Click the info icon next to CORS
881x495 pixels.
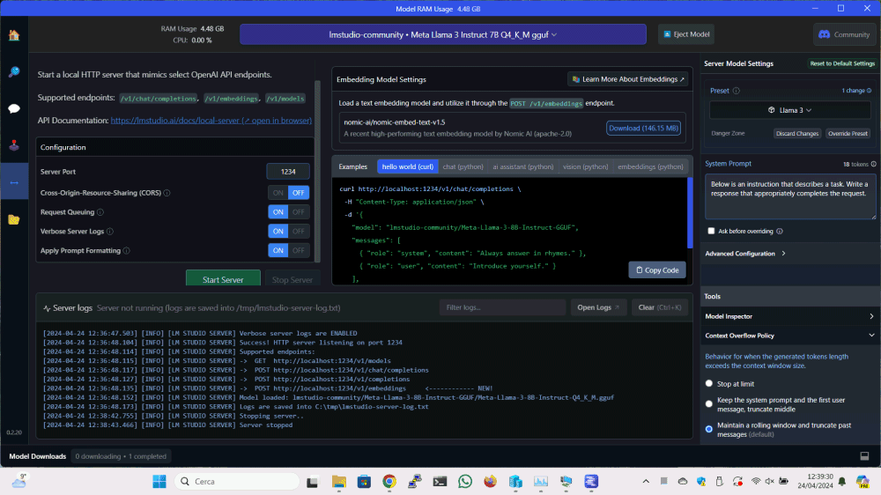pos(167,193)
